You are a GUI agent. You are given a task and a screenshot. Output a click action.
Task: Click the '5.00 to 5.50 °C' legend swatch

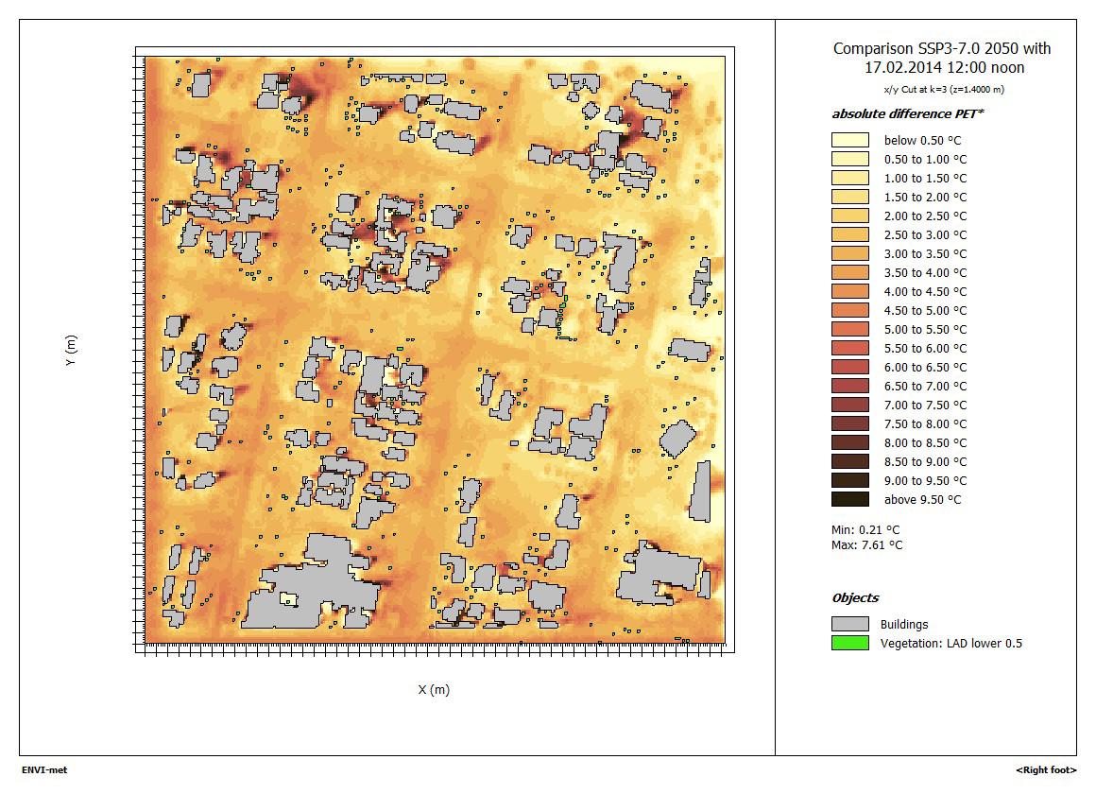pyautogui.click(x=850, y=329)
